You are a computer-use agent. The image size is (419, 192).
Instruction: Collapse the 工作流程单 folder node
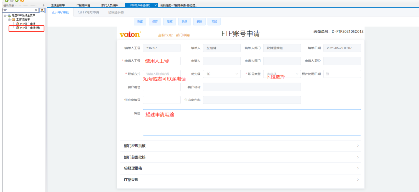click(x=9, y=20)
